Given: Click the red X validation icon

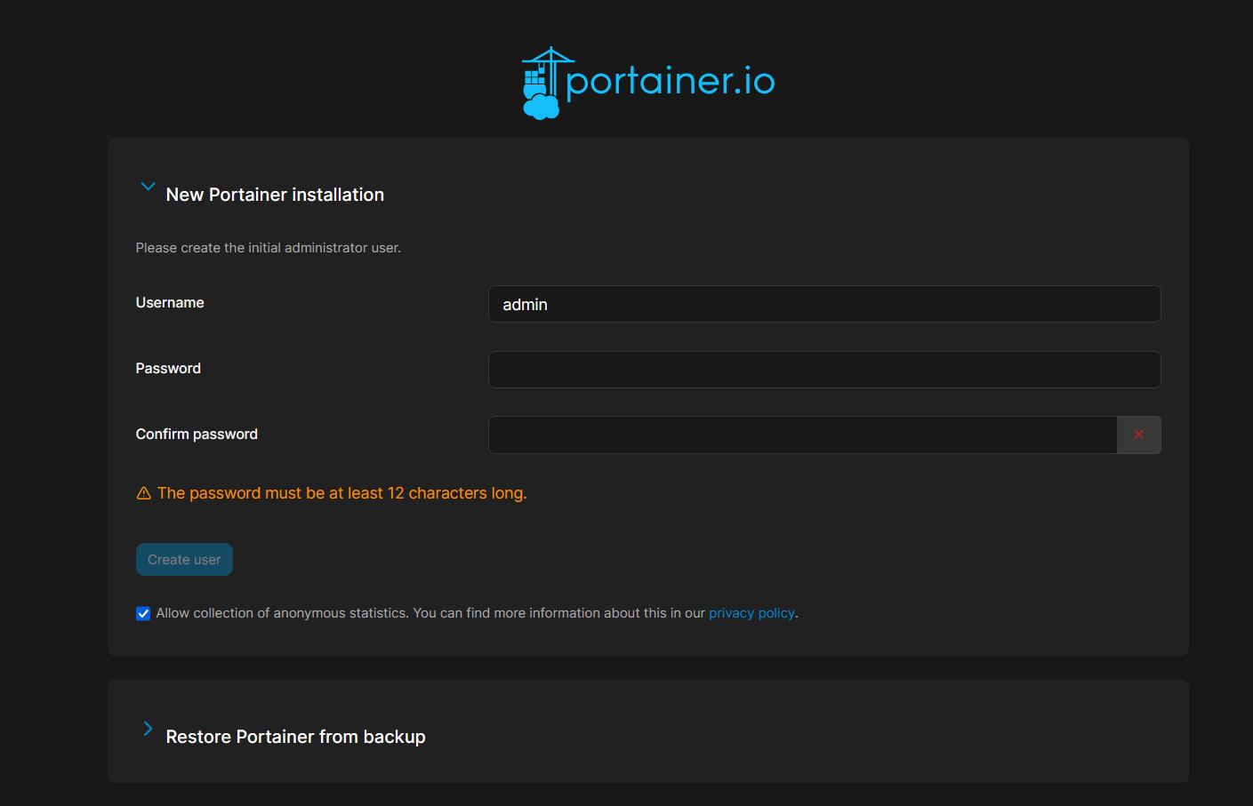Looking at the screenshot, I should click(x=1139, y=435).
